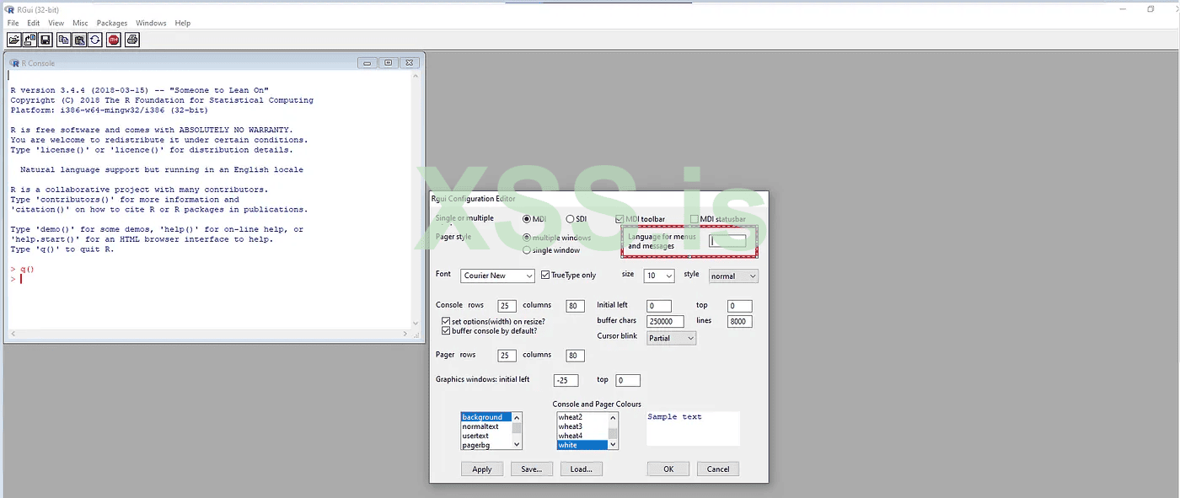
Task: Click Graphics windows top field
Action: (x=628, y=380)
